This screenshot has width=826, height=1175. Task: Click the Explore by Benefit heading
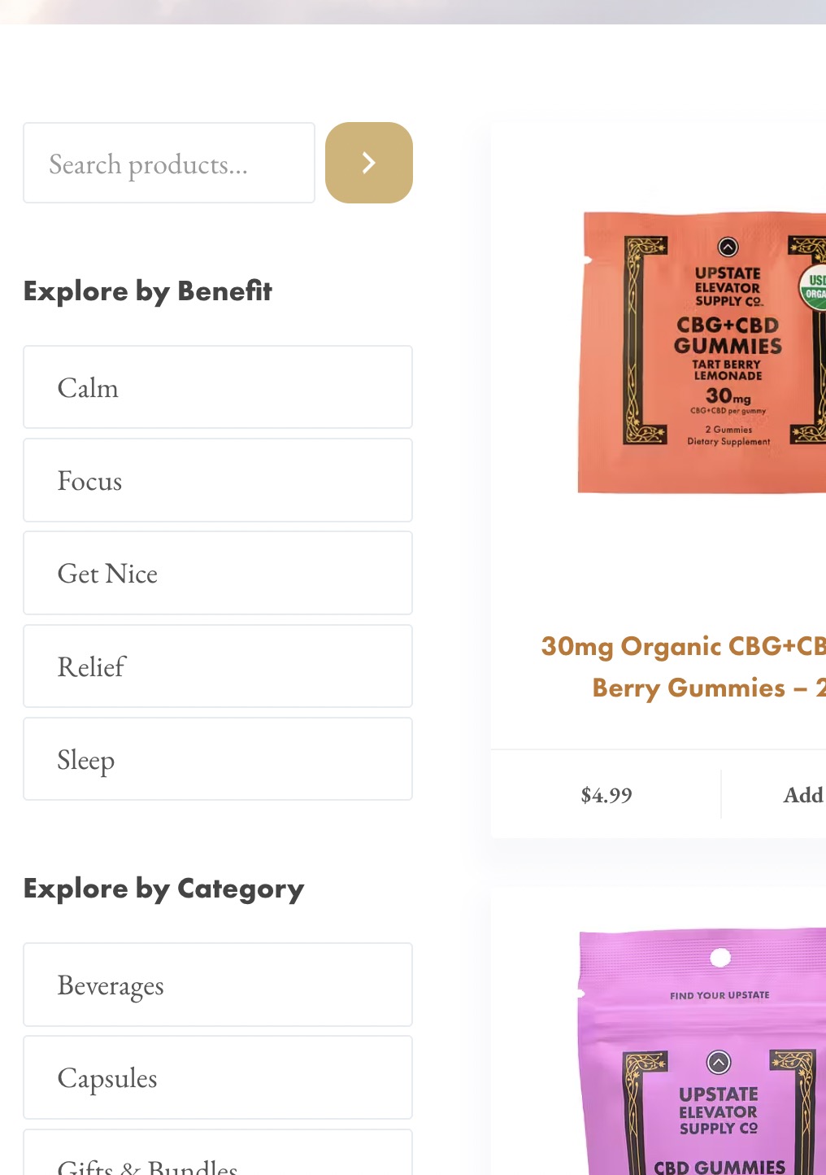[x=147, y=291]
